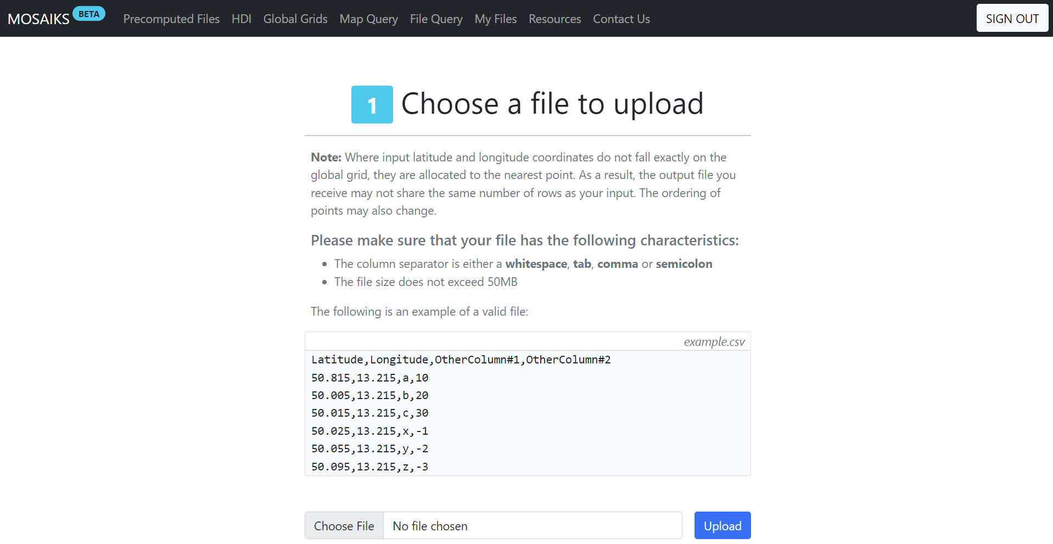Select the row '50.015,13.215,c,30'
Image resolution: width=1053 pixels, height=544 pixels.
tap(370, 413)
